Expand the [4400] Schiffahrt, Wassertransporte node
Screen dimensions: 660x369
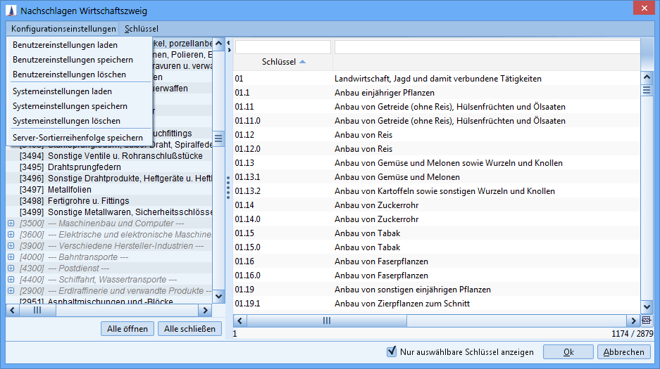(11, 280)
